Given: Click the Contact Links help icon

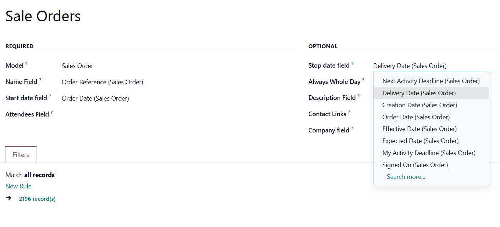Looking at the screenshot, I should click(349, 112).
